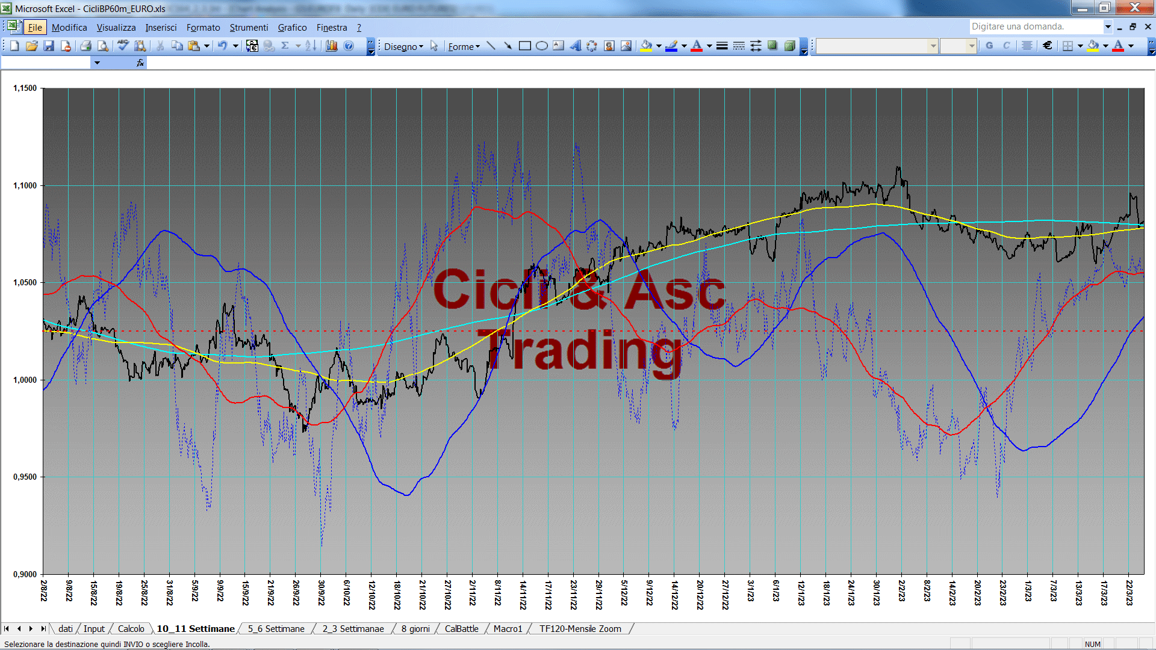Switch to the '5_6 Settimane' sheet tab
This screenshot has height=650, width=1156.
tap(276, 629)
